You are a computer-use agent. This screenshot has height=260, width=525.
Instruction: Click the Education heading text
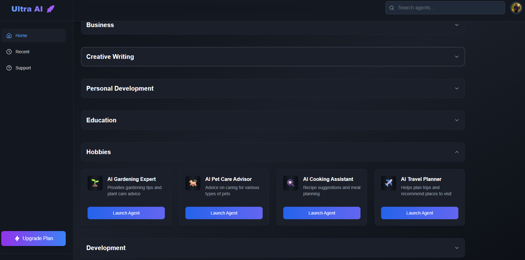pyautogui.click(x=101, y=120)
